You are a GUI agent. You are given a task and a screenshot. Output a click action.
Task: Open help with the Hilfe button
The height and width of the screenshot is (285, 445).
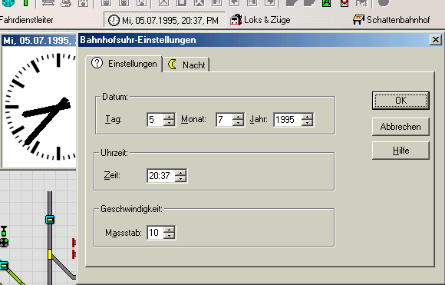(400, 151)
